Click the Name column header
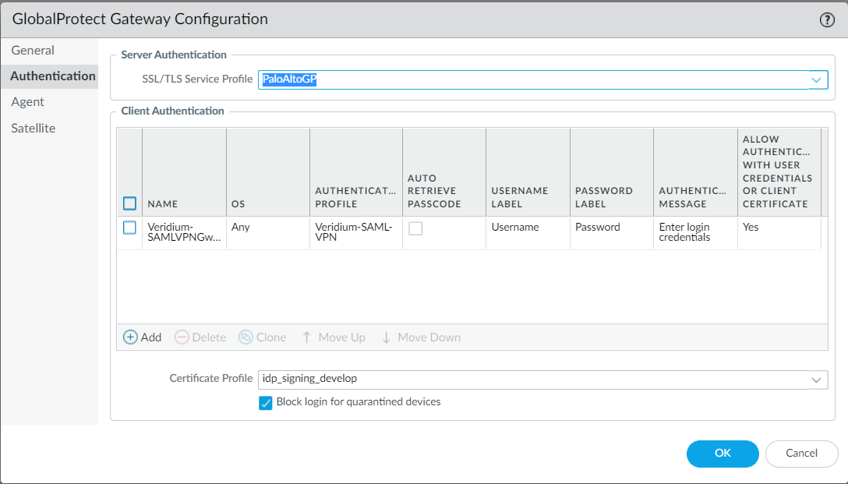The image size is (848, 484). pyautogui.click(x=163, y=203)
